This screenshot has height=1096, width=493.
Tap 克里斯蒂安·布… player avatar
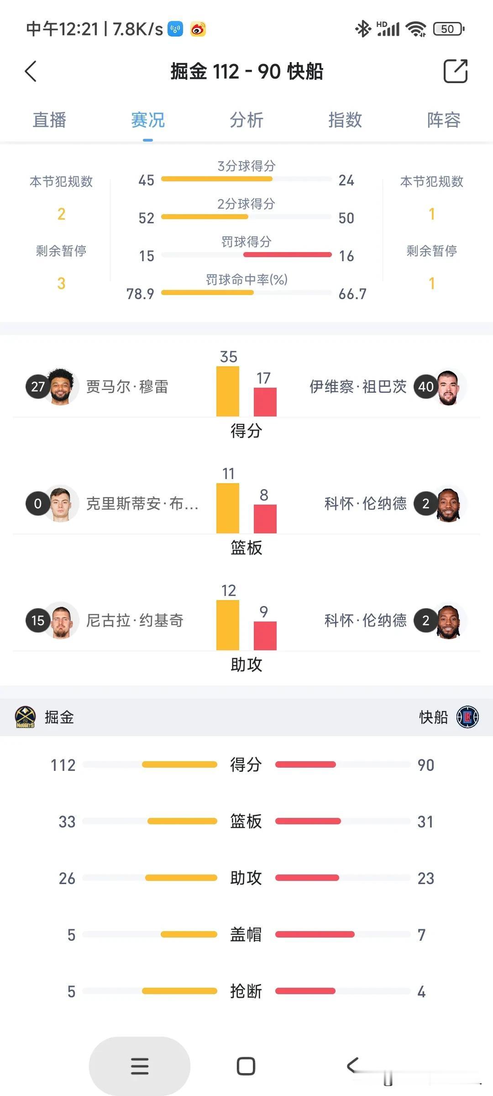click(x=60, y=503)
